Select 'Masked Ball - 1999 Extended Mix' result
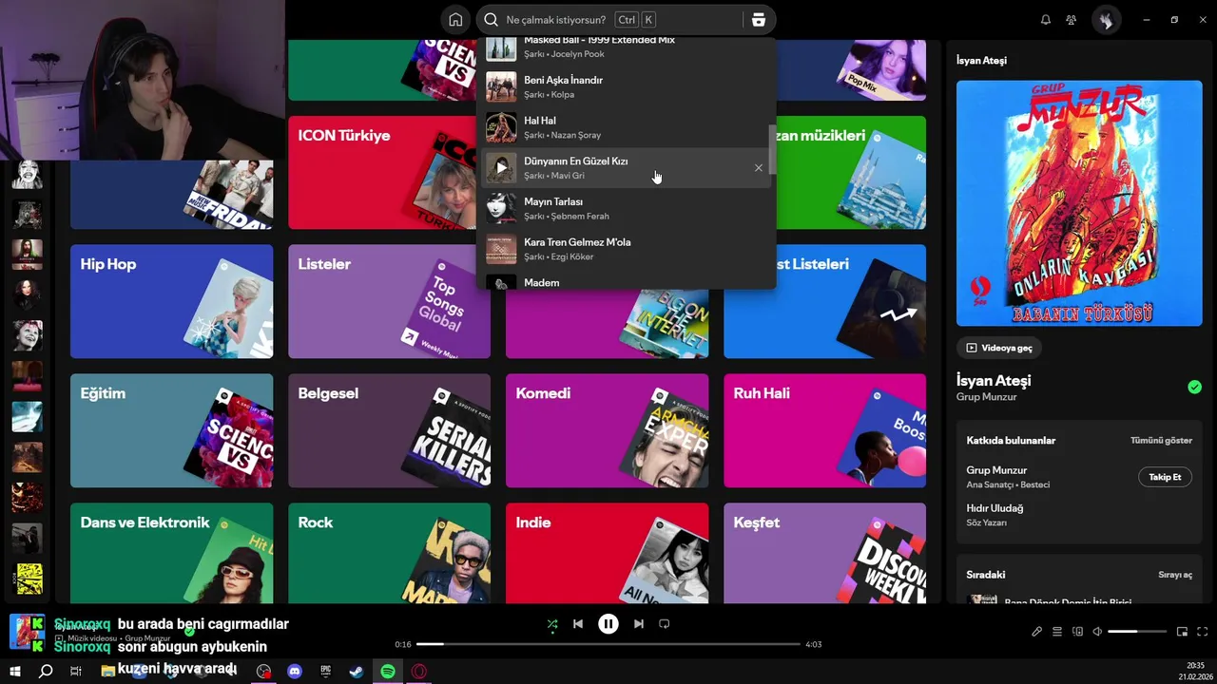Viewport: 1217px width, 684px height. pos(625,48)
